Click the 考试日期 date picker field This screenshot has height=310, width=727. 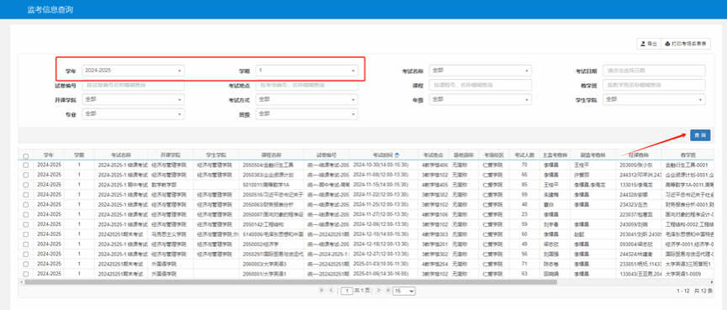pos(654,71)
